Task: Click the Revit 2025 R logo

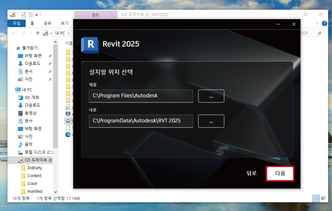Action: 90,45
